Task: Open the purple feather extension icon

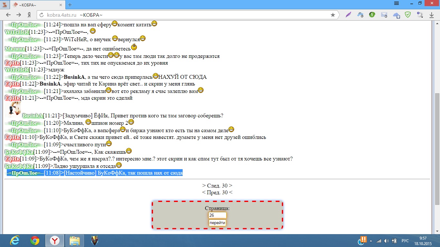Action: click(348, 15)
